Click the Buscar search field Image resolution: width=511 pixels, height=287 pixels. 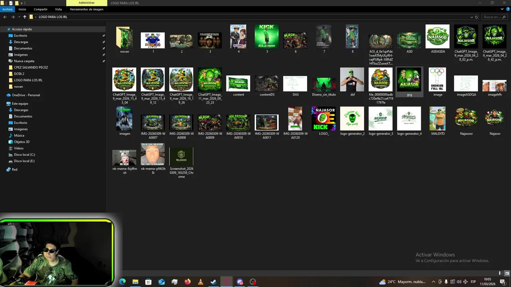point(494,17)
